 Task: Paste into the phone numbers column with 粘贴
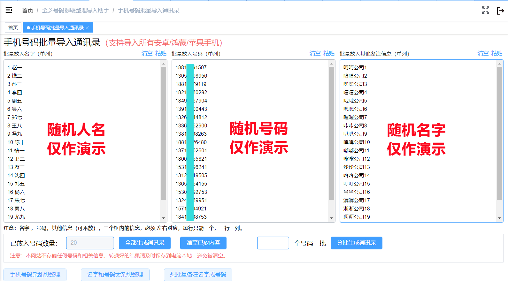pos(329,53)
